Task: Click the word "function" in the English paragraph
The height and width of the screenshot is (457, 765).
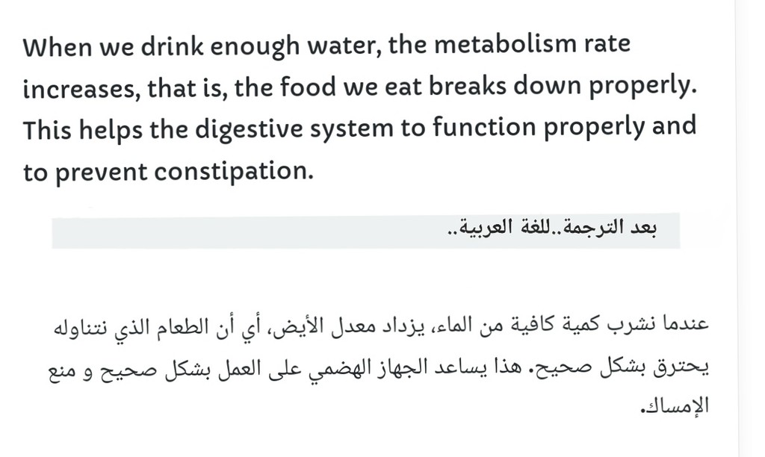Action: [x=484, y=127]
